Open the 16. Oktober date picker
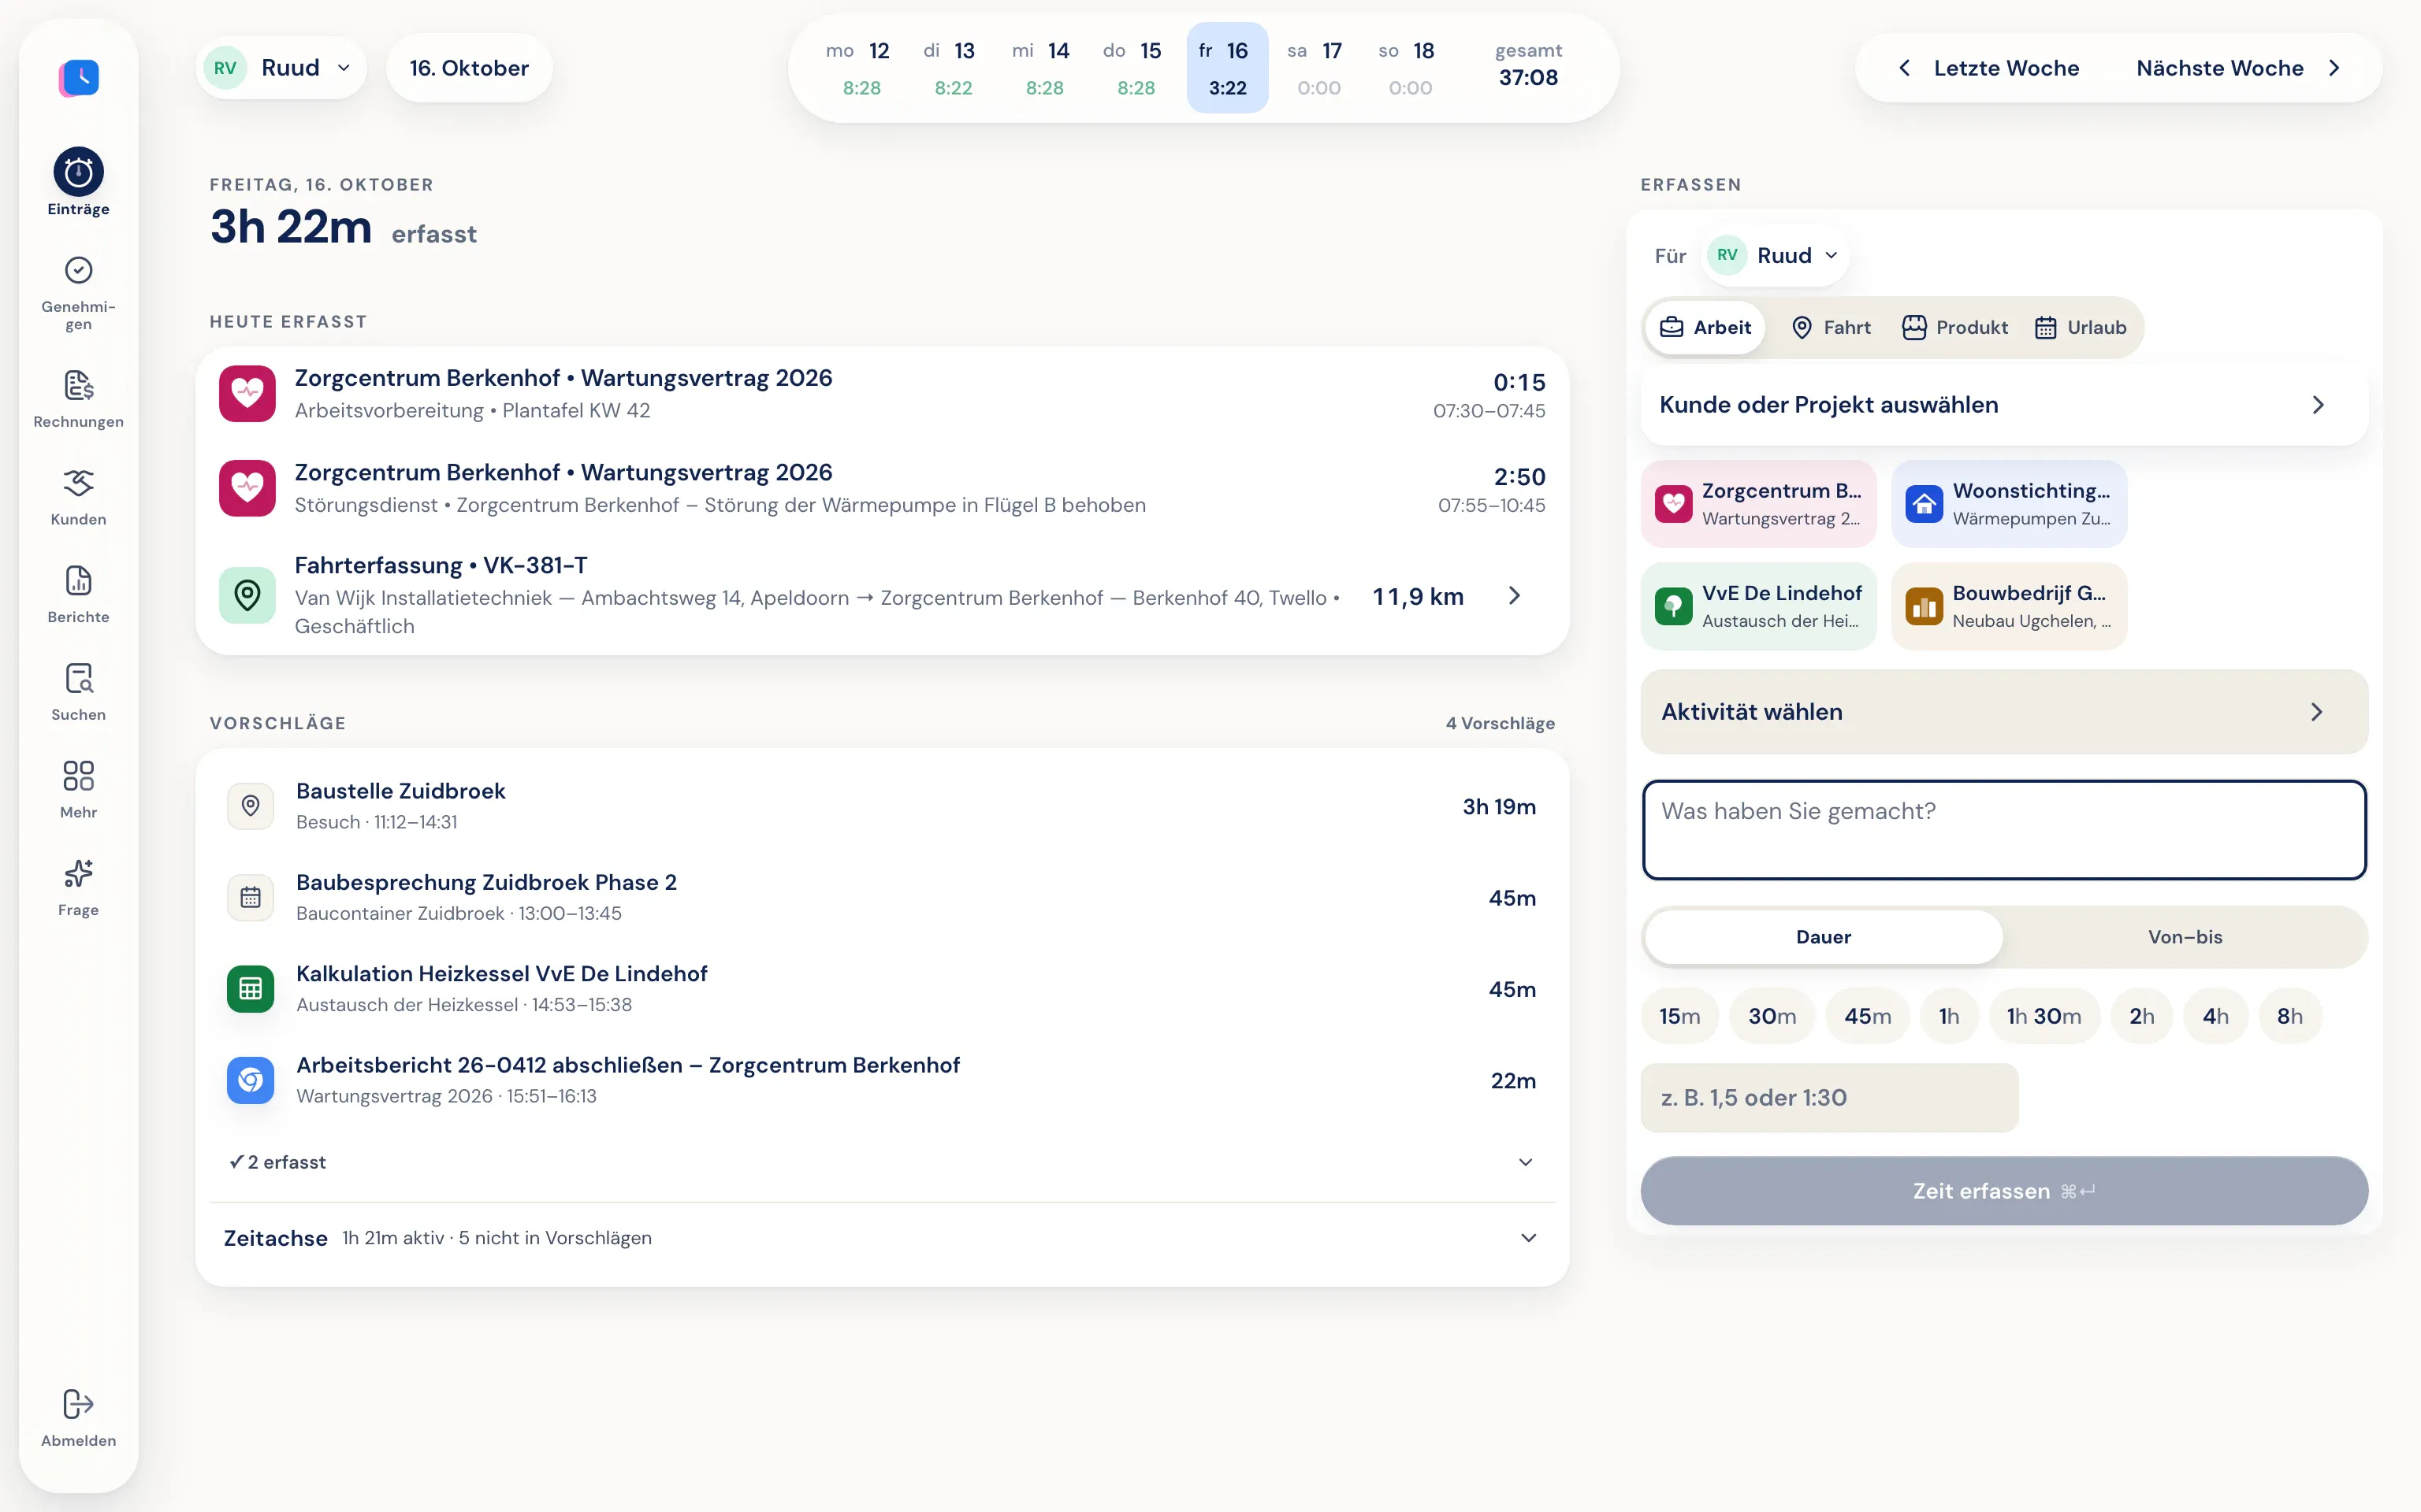Screen dimensions: 2421x1512 coord(469,68)
